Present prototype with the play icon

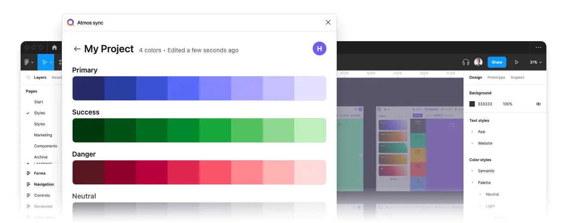[x=516, y=62]
